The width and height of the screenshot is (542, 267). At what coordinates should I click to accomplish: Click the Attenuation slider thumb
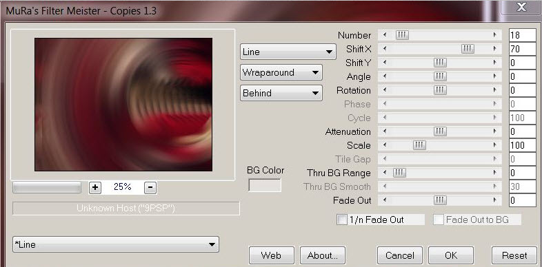[440, 131]
